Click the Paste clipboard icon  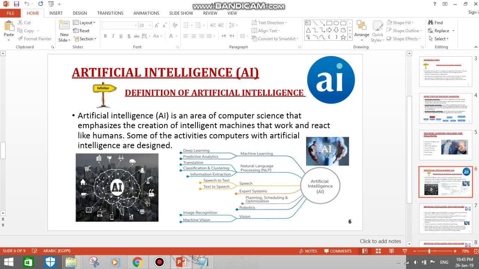9,26
